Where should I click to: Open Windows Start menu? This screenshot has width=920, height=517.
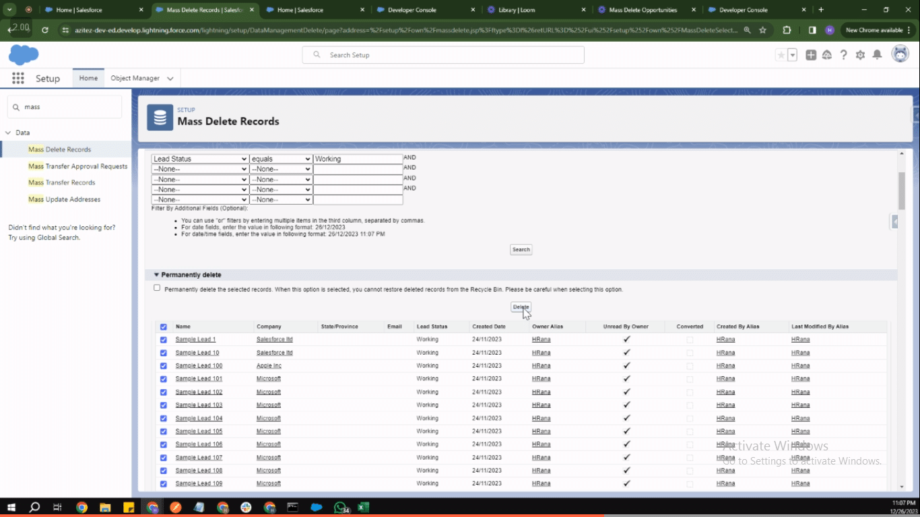tap(12, 507)
